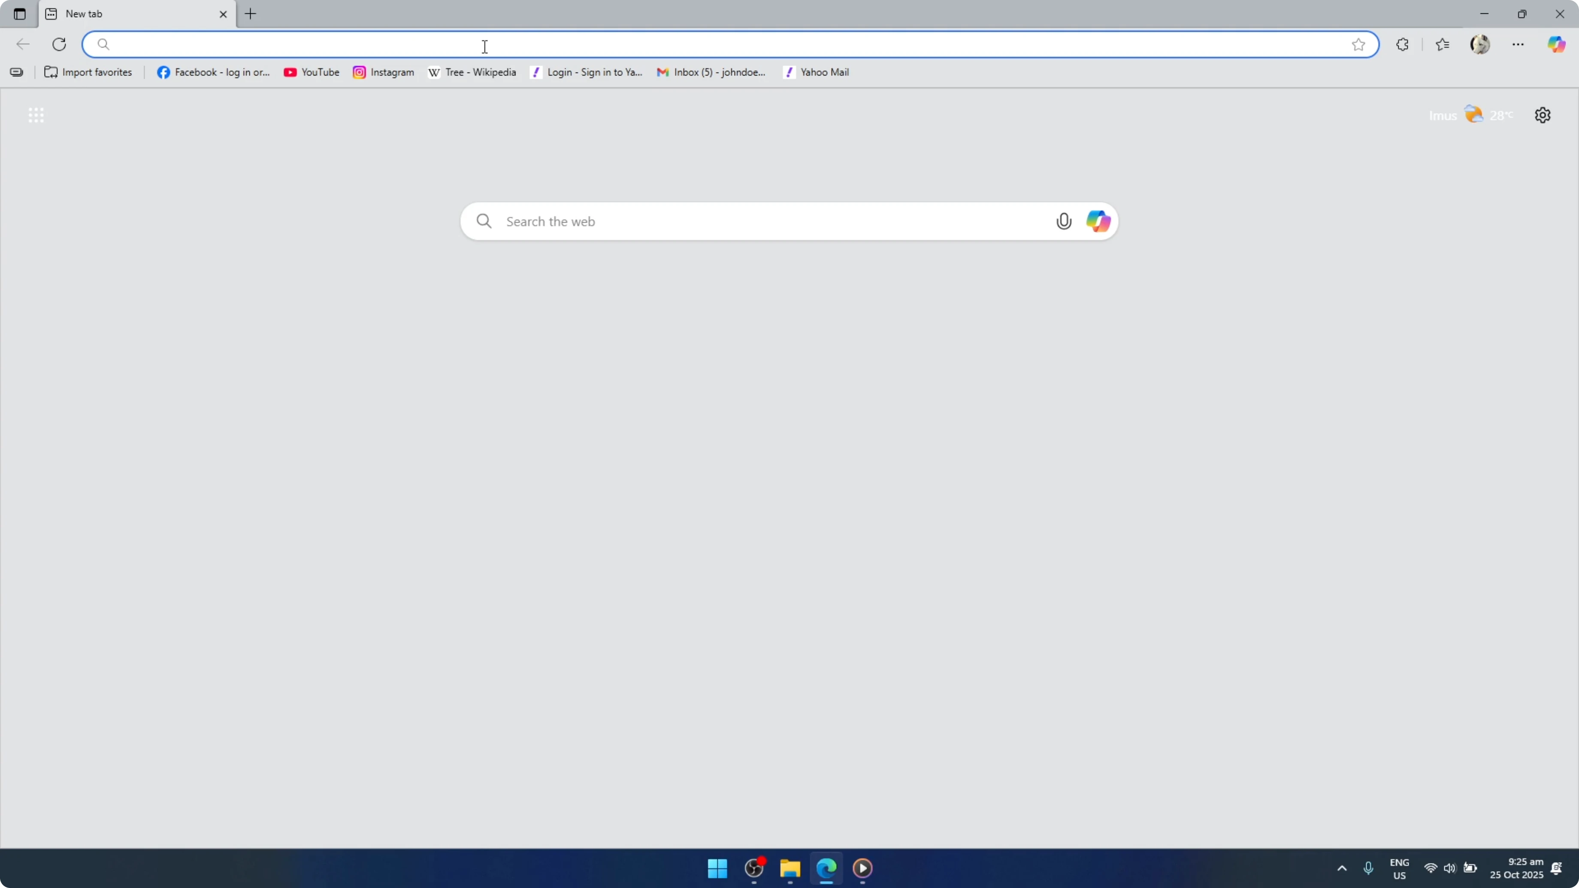Select the New tab browser tab
This screenshot has width=1579, height=888.
(137, 13)
